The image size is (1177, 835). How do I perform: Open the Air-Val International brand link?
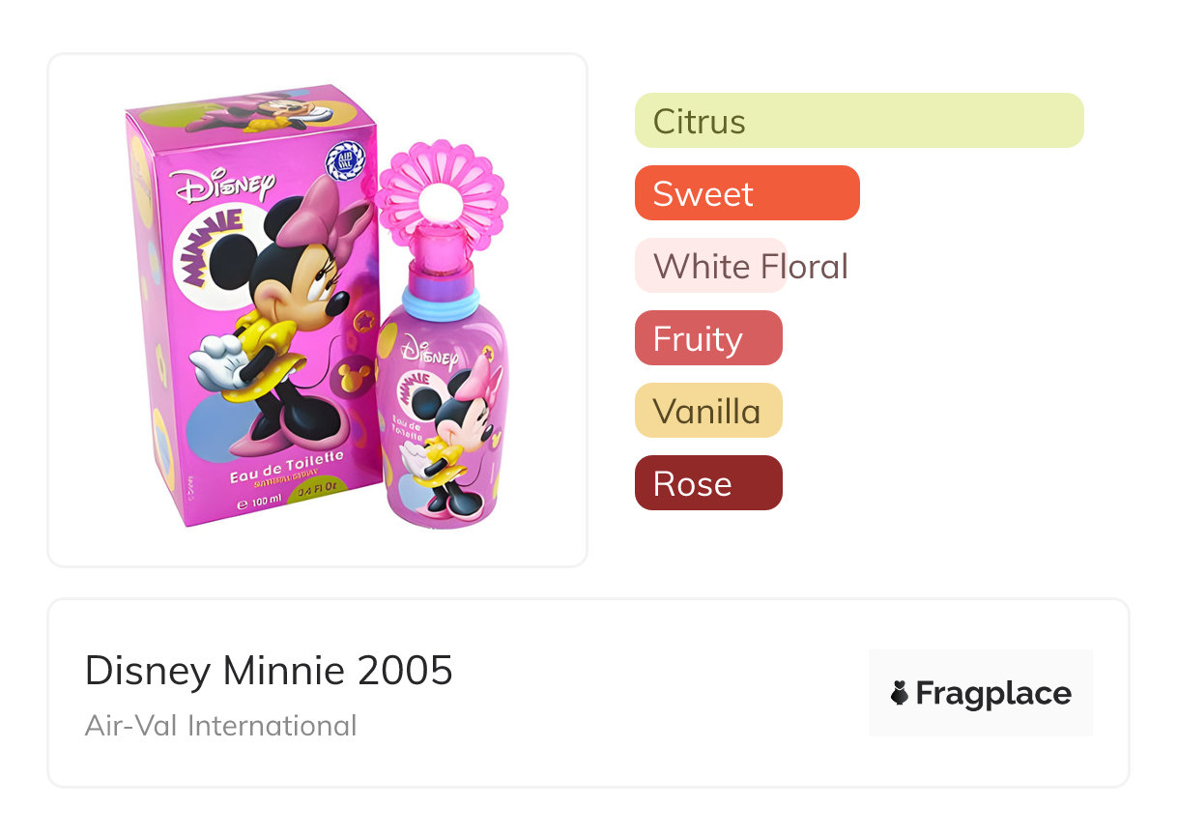pos(220,725)
